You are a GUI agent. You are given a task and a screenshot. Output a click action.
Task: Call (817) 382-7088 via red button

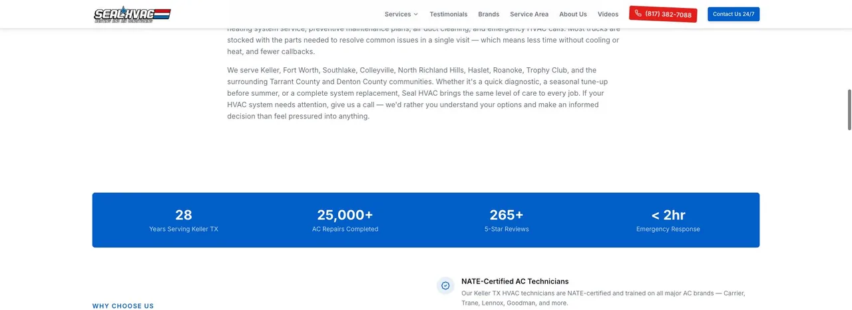tap(663, 14)
